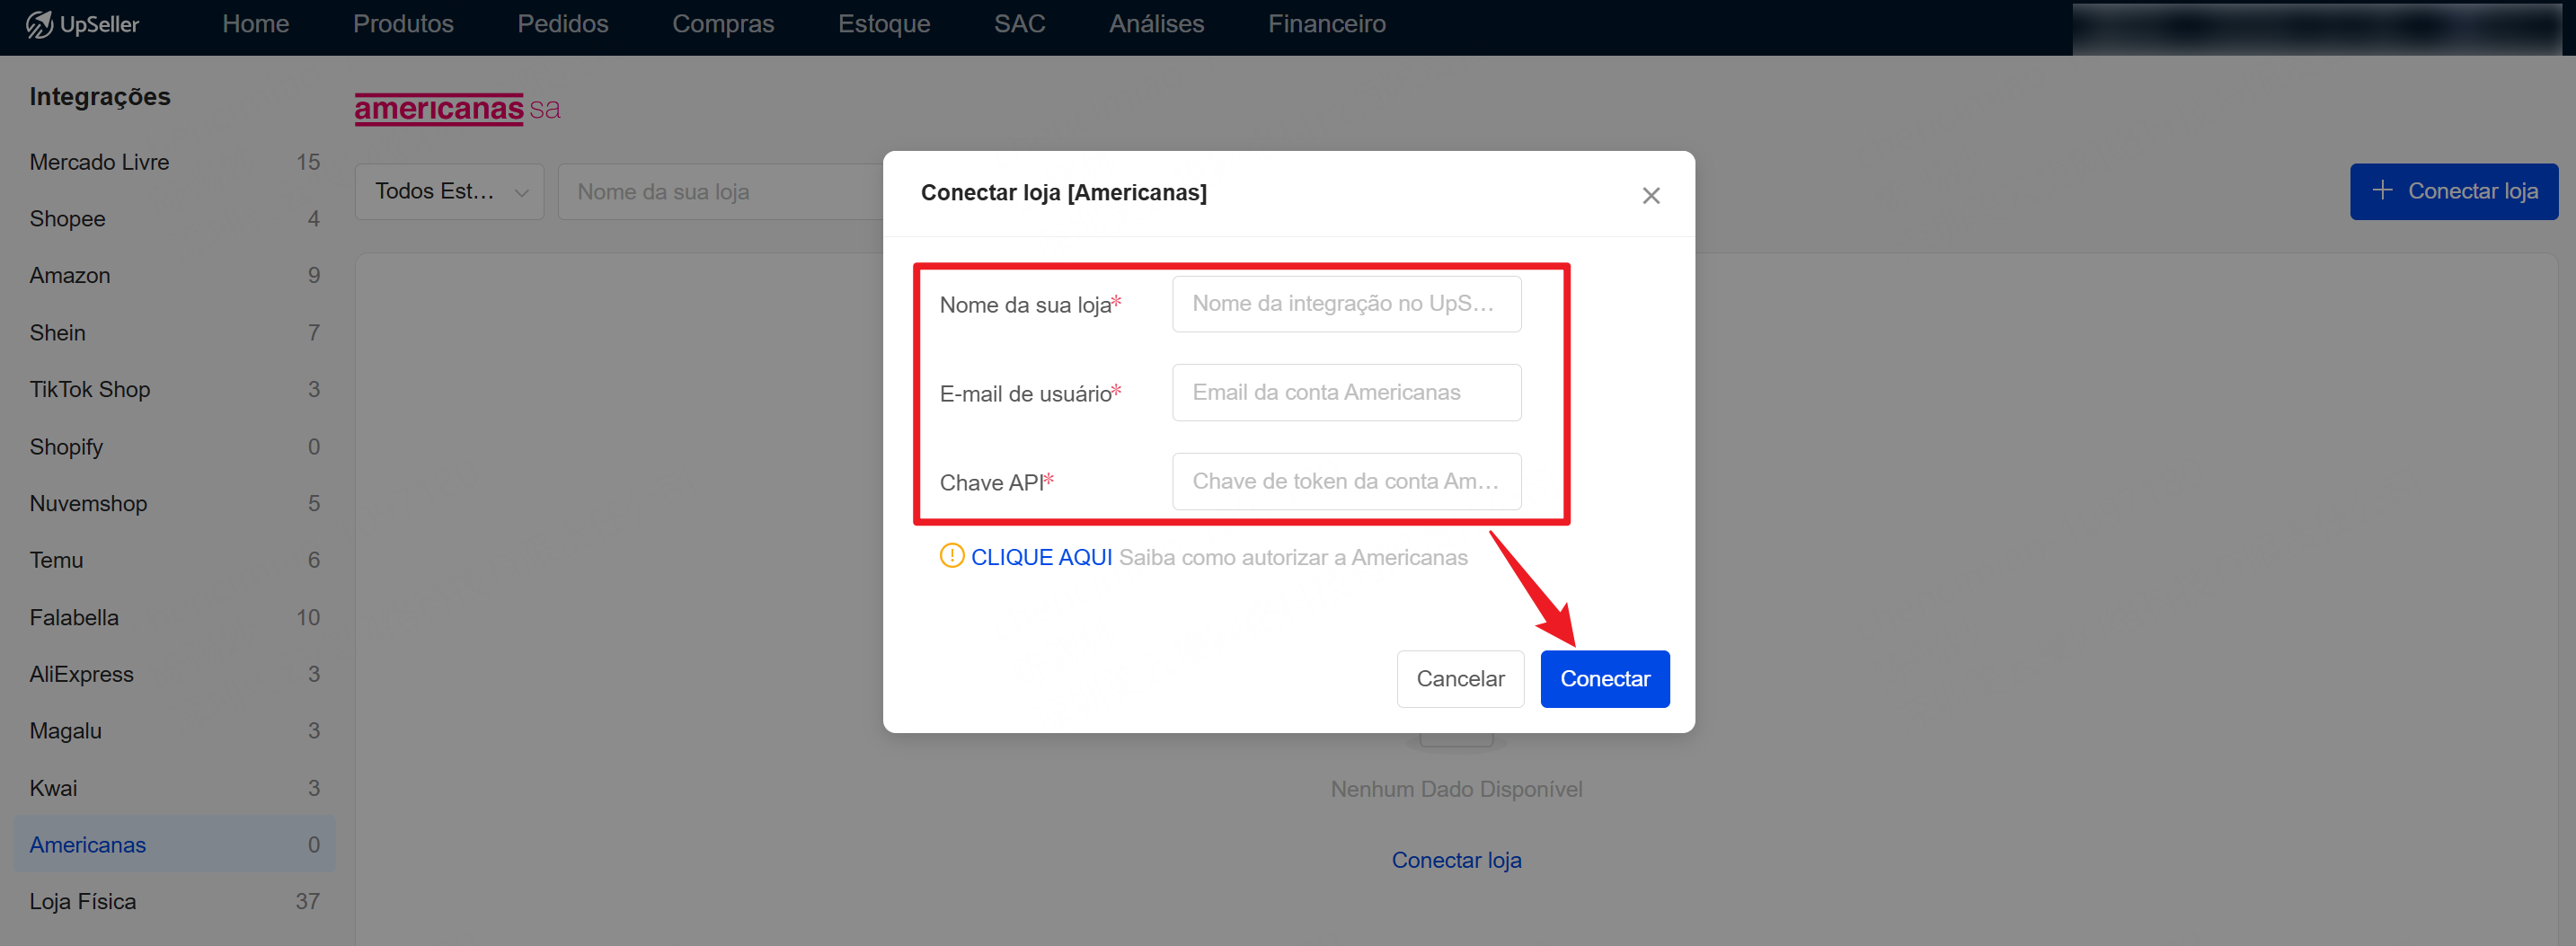The width and height of the screenshot is (2576, 946).
Task: Click the yellow info warning icon
Action: (951, 556)
